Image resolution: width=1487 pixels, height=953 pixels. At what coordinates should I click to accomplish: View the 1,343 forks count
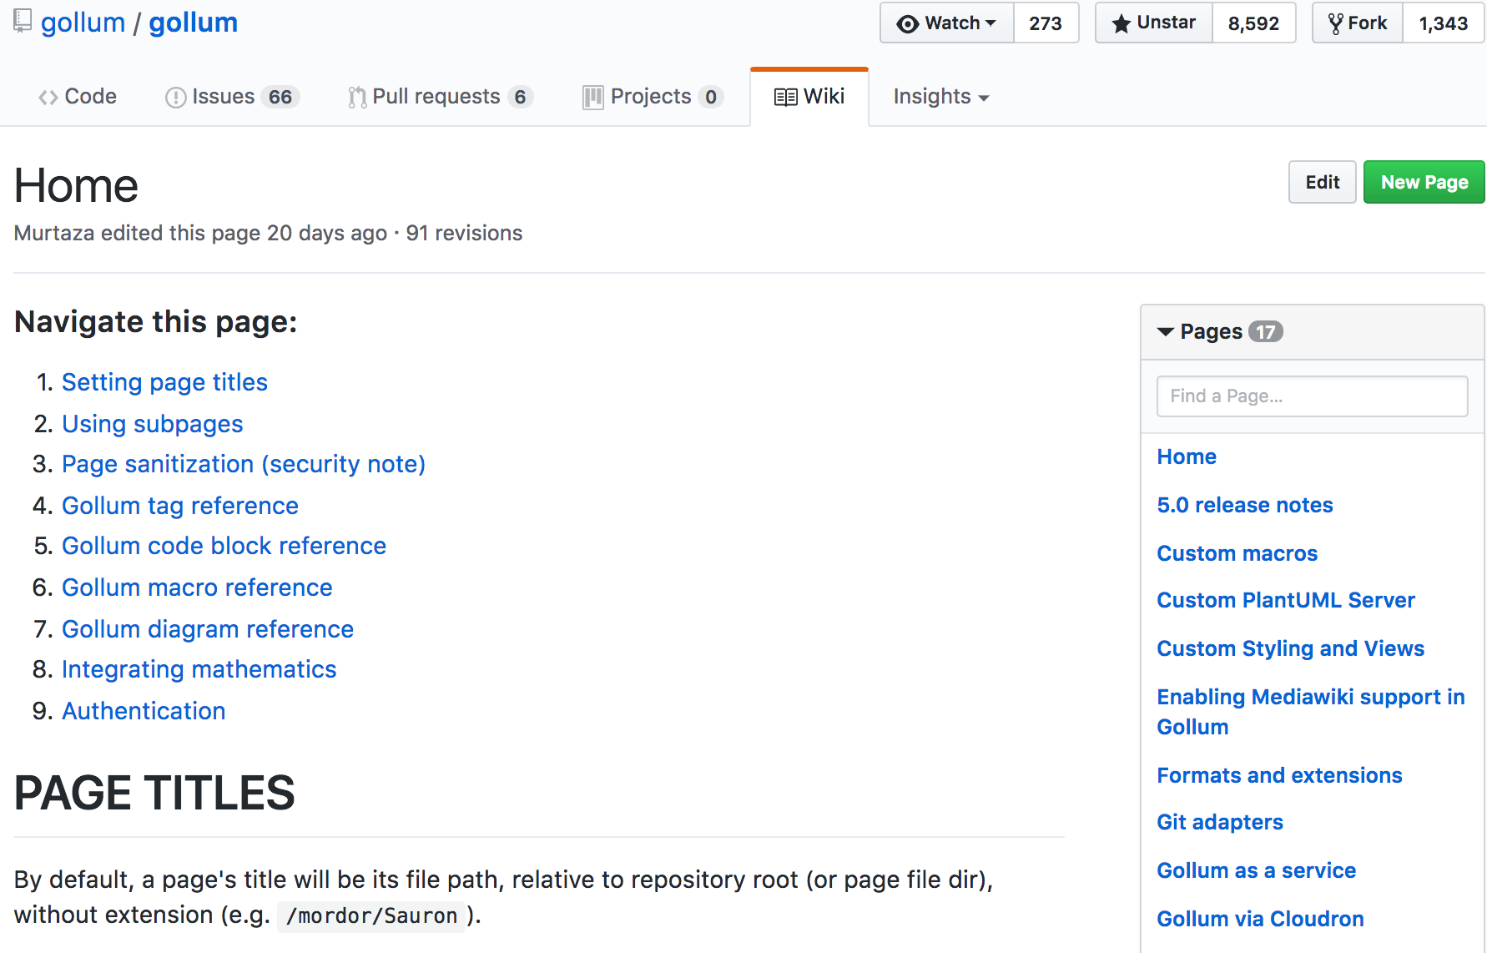(x=1444, y=23)
